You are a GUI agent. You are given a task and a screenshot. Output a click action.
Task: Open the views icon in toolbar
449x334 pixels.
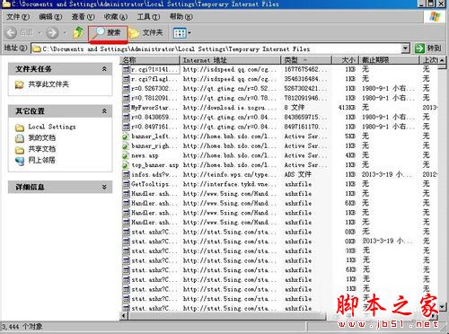[180, 33]
